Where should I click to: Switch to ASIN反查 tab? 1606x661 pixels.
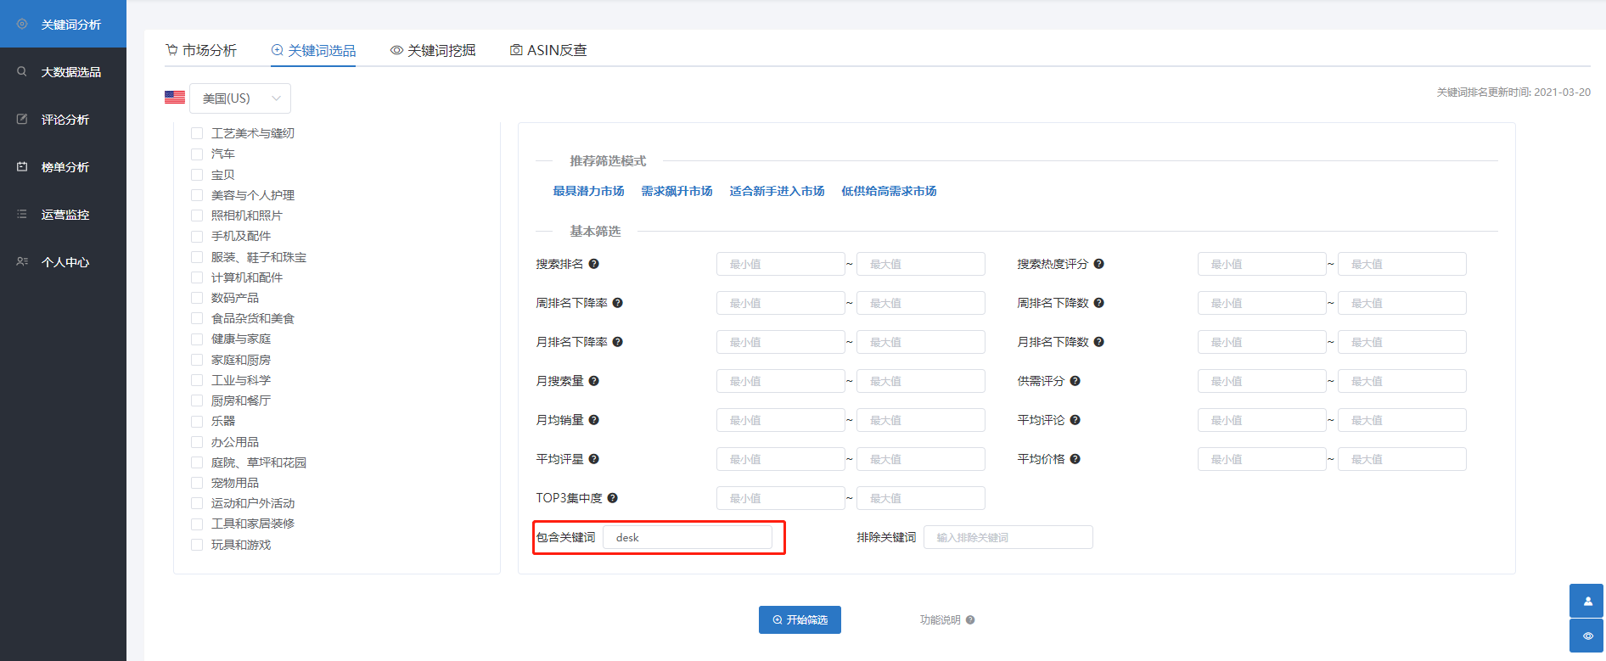[548, 50]
